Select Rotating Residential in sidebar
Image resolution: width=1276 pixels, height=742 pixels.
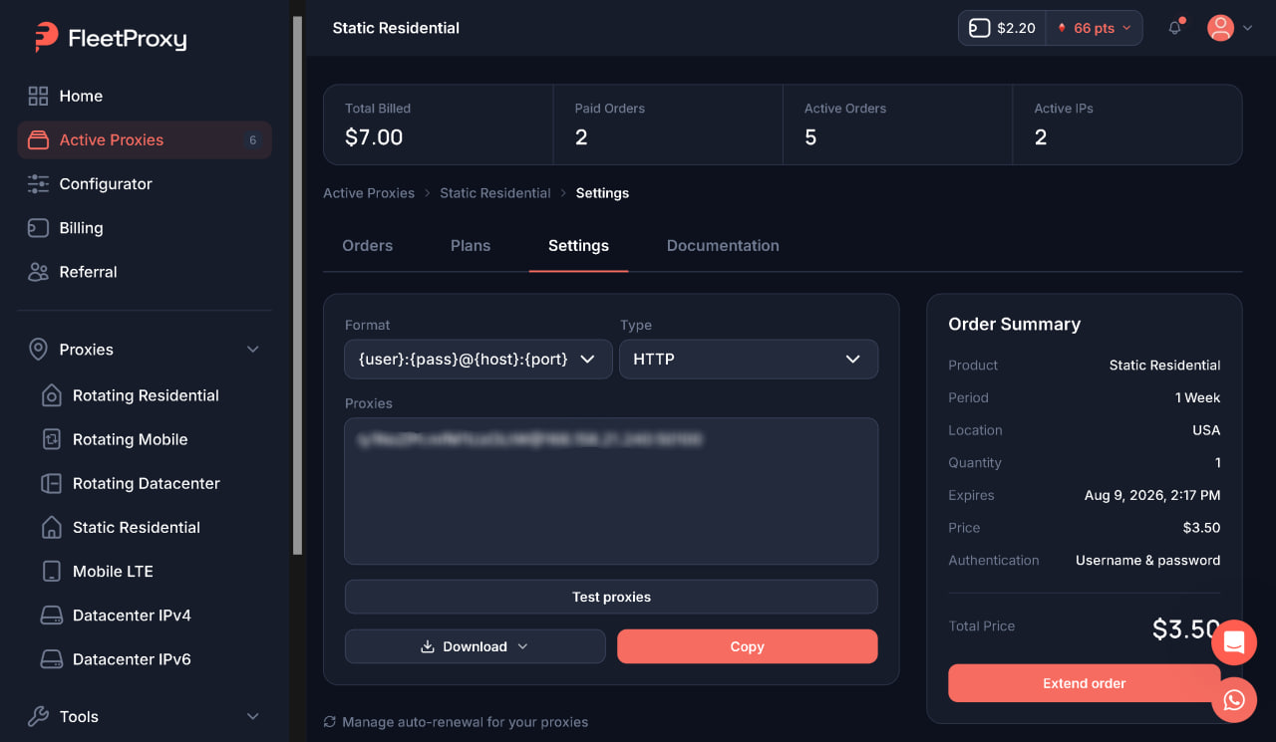(x=146, y=395)
